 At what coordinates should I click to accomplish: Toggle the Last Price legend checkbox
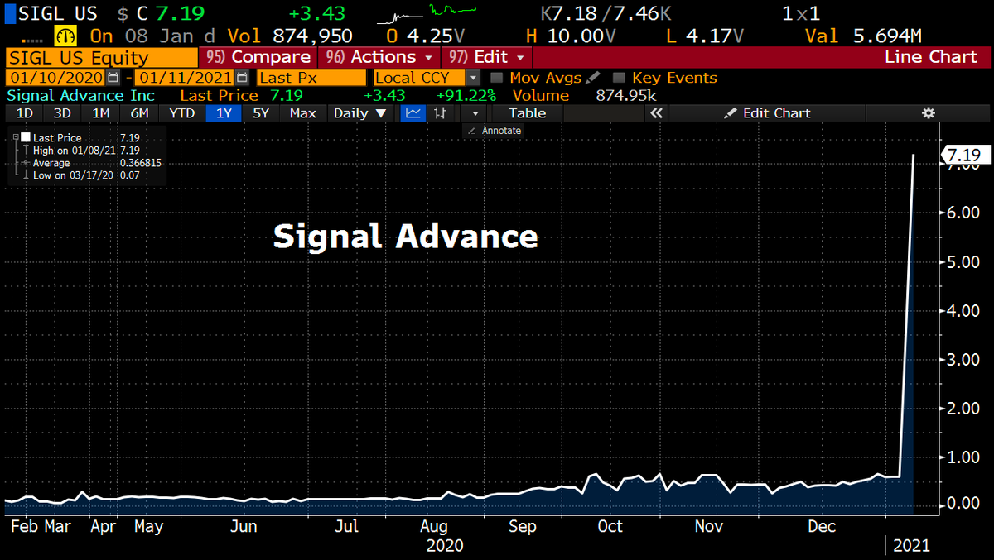pyautogui.click(x=26, y=137)
